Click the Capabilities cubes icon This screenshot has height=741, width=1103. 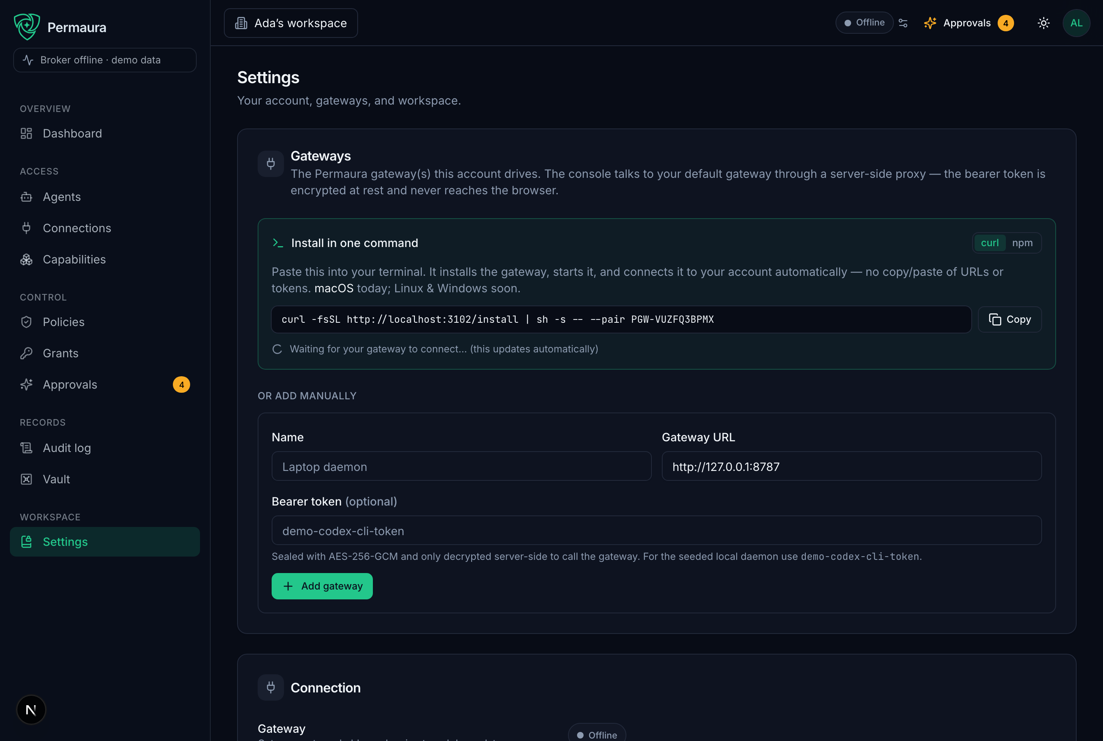[x=26, y=259]
